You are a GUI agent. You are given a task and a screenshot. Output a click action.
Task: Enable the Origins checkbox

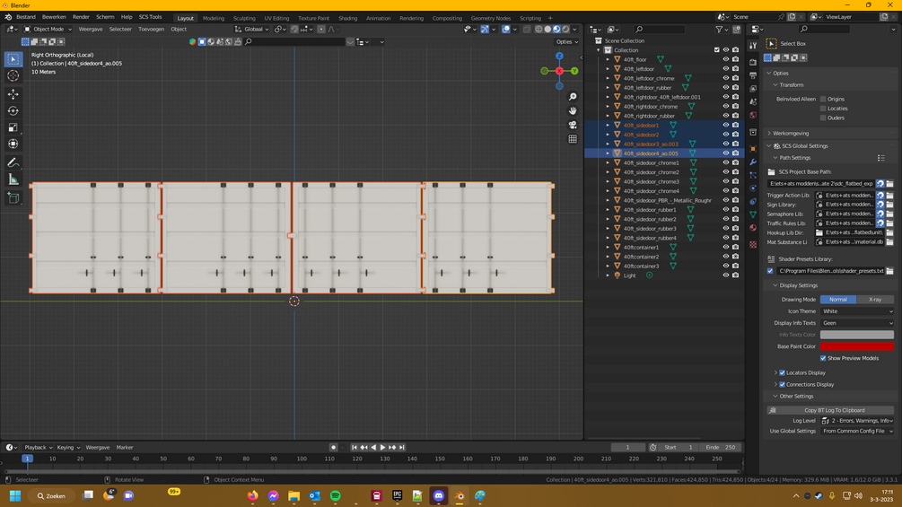click(x=823, y=99)
